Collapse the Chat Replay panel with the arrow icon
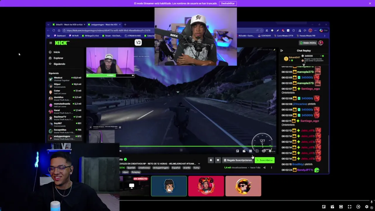 (x=282, y=51)
